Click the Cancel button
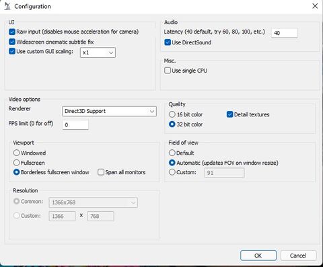Viewport: 323px width, 267px height. 298,256
